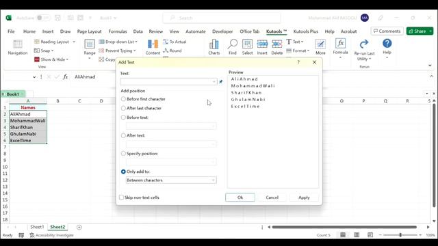Re-run Last Utility

point(364,50)
